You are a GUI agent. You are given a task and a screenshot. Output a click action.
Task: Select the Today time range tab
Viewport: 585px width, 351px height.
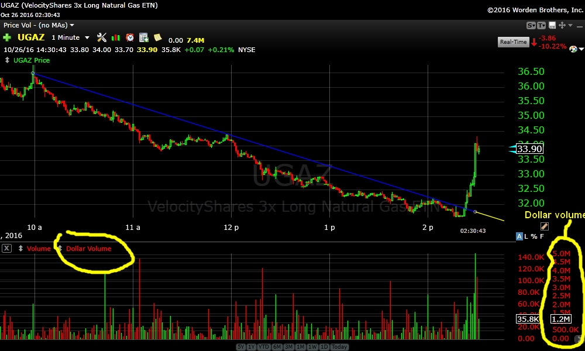point(339,347)
